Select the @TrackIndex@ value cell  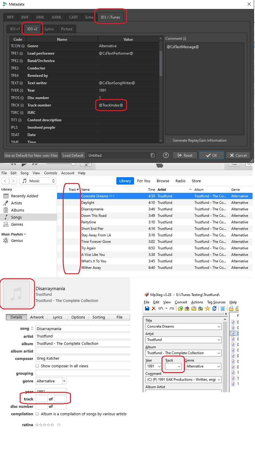pos(129,105)
